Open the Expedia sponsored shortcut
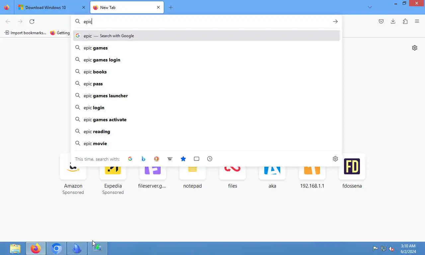Viewport: 425px width, 255px height. pyautogui.click(x=113, y=175)
